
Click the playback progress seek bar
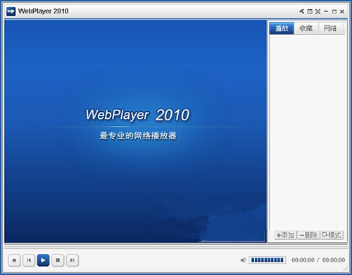point(176,247)
